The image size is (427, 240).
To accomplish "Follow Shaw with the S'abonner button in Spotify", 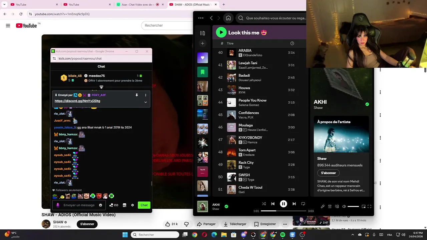I will coord(328,173).
